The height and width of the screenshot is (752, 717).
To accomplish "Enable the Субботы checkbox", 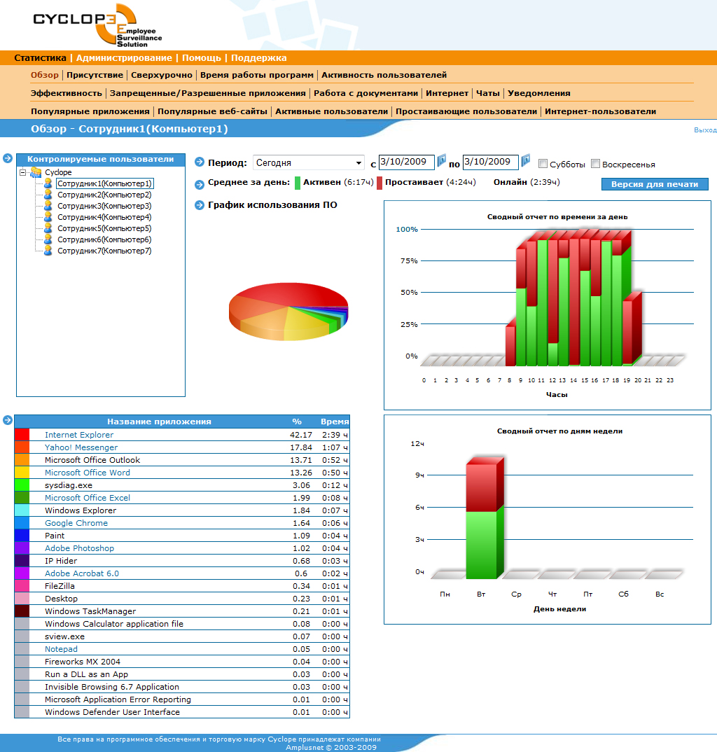I will coord(543,164).
